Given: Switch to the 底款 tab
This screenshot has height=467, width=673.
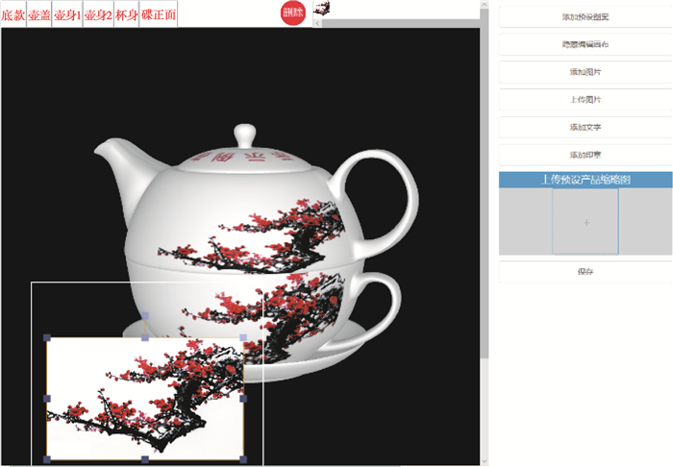Looking at the screenshot, I should 13,14.
